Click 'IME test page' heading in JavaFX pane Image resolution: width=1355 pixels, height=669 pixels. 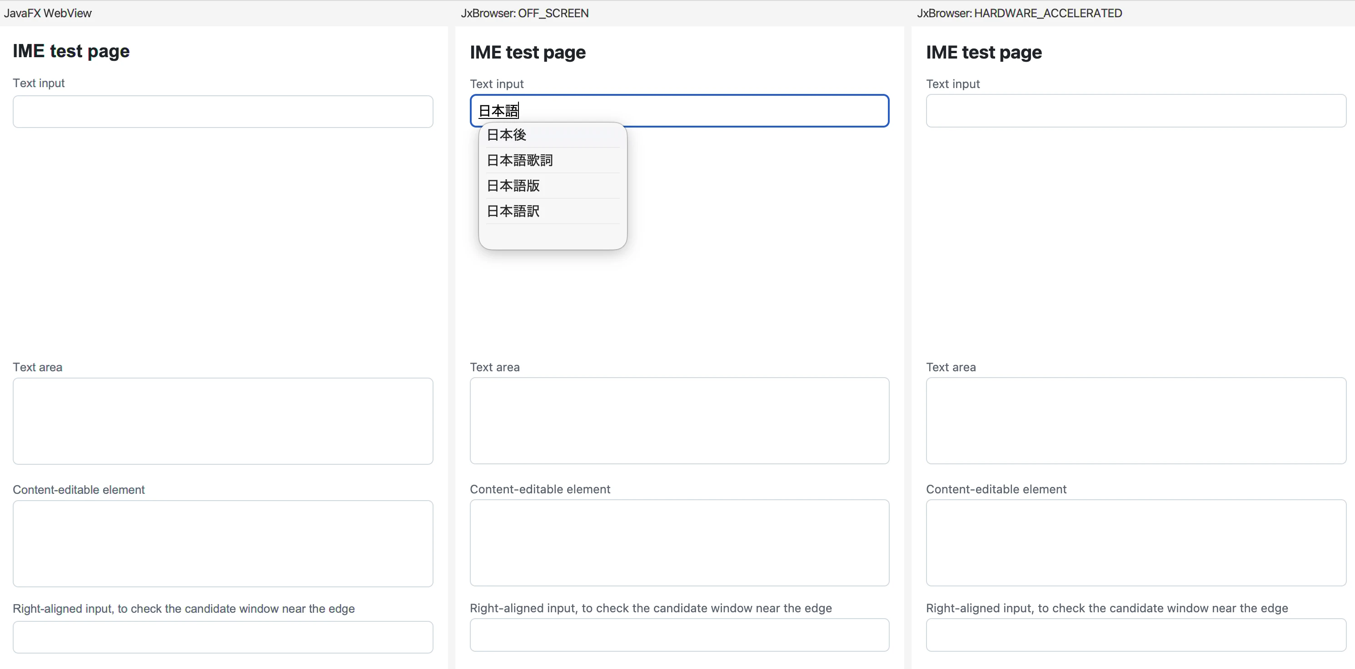tap(71, 51)
